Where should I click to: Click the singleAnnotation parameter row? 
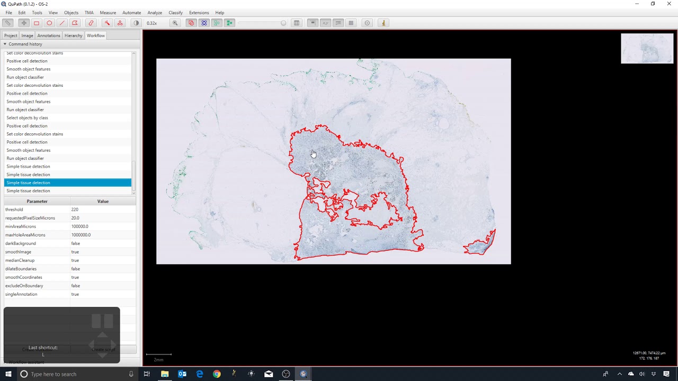tap(70, 294)
